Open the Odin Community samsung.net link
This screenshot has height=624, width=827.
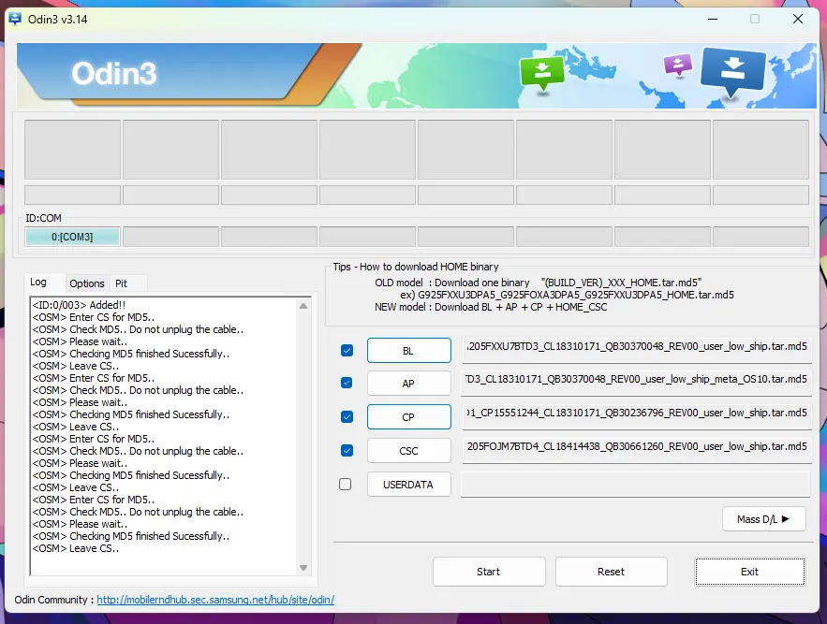(x=215, y=600)
